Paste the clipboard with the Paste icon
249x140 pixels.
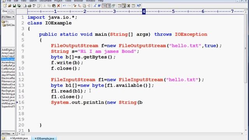pos(54,6)
